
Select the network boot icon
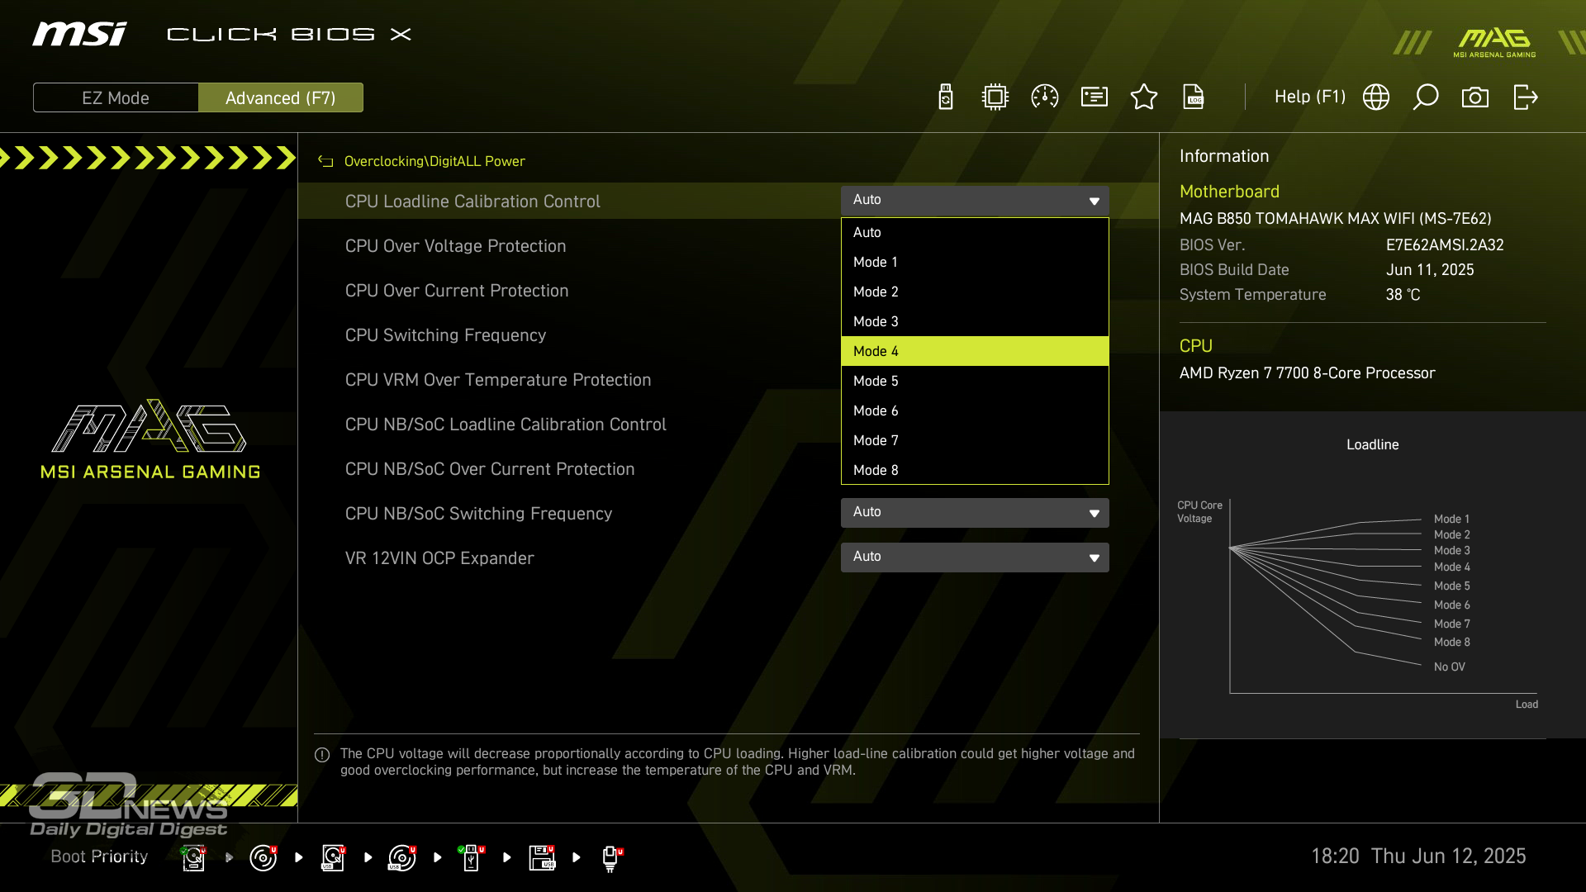click(611, 859)
